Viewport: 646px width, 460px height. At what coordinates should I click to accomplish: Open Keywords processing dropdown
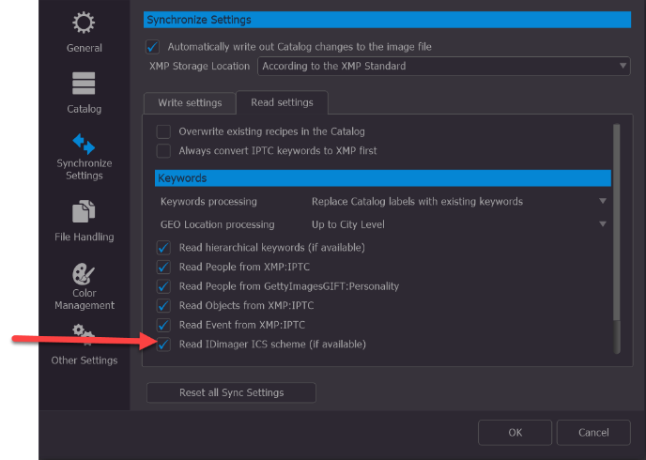(x=459, y=202)
